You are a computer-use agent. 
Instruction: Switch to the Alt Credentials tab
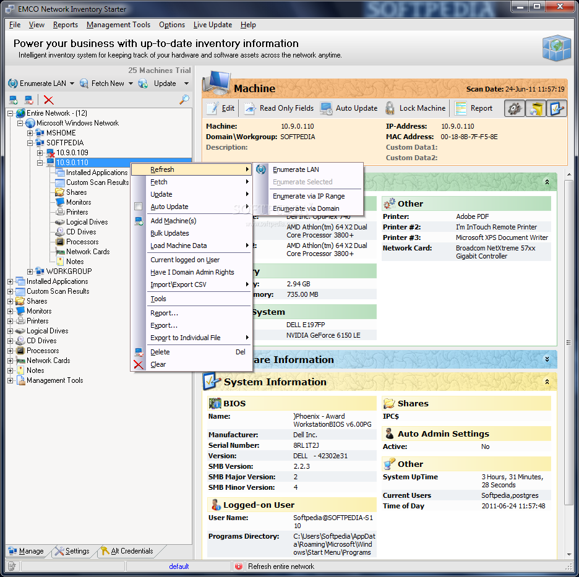coord(127,551)
